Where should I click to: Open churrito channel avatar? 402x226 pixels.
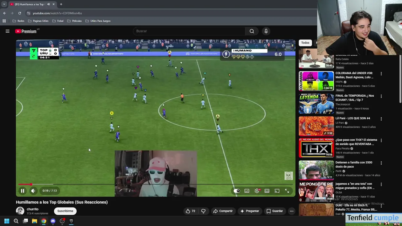(20, 211)
